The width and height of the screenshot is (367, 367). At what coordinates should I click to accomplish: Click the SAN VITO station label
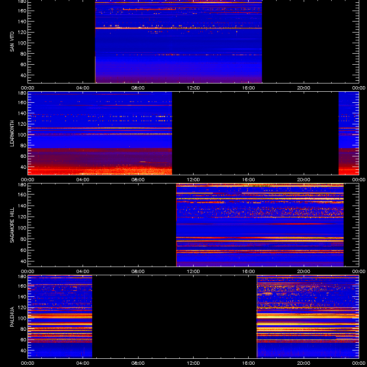tap(12, 42)
